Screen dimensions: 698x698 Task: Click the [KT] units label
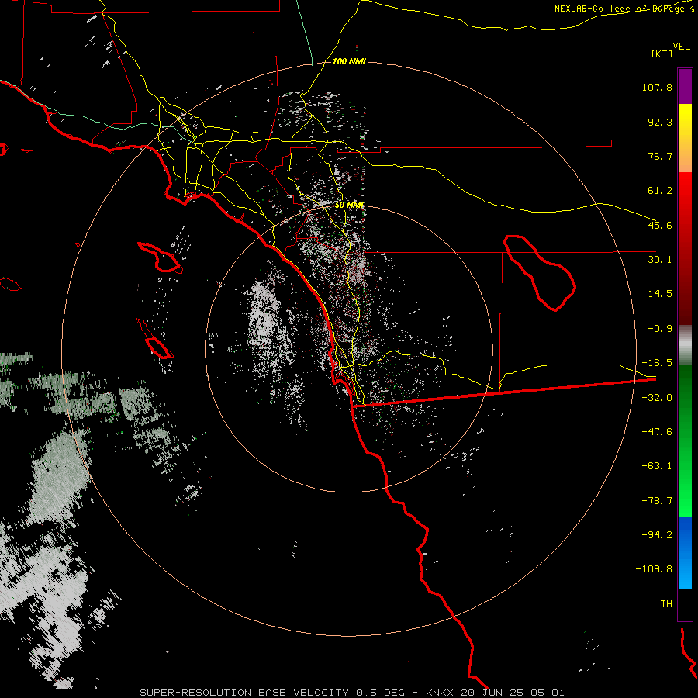tap(662, 54)
